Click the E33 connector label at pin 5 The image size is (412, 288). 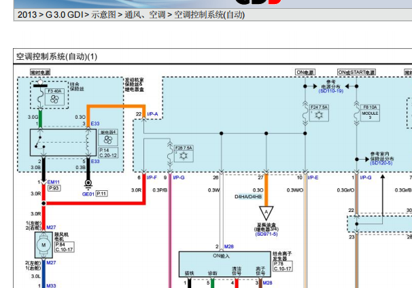point(95,161)
